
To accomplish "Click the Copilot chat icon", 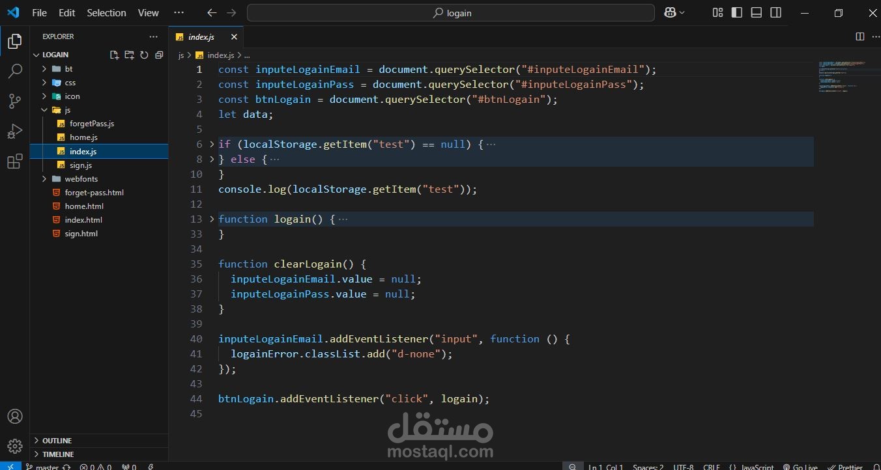I will (x=670, y=12).
